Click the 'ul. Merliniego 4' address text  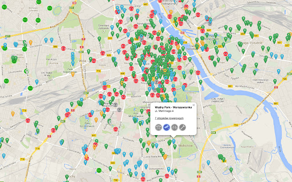coord(163,111)
